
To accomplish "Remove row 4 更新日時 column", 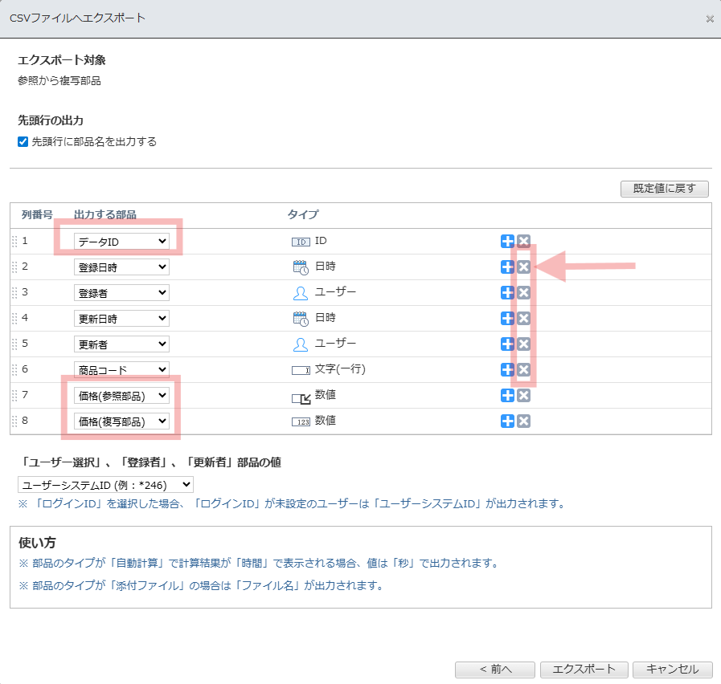I will pyautogui.click(x=523, y=319).
